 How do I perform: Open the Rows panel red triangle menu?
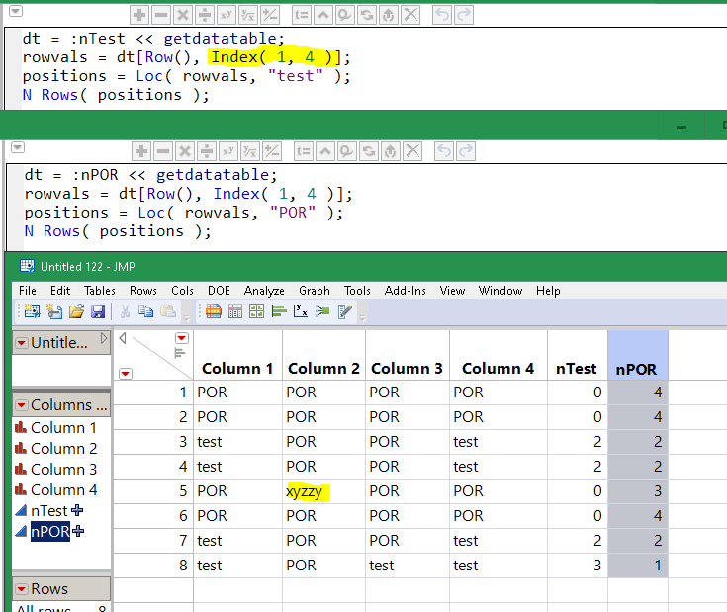point(21,589)
